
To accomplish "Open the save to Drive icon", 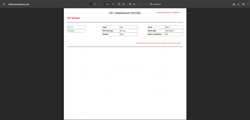I will (234, 4).
